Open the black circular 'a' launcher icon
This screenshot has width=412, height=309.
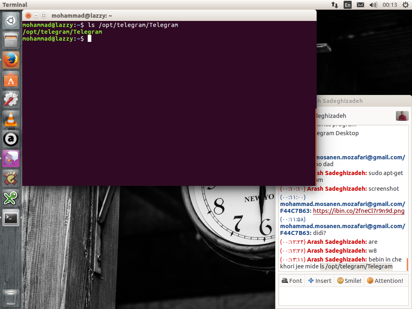click(11, 139)
